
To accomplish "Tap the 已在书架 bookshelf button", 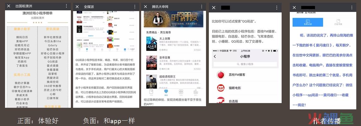I will pyautogui.click(x=338, y=22).
